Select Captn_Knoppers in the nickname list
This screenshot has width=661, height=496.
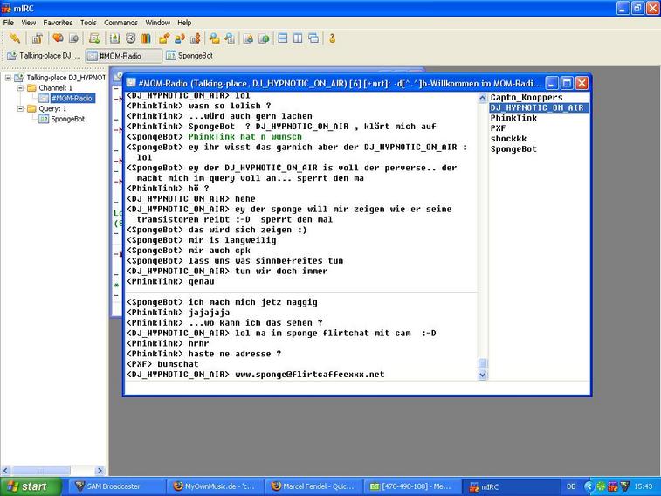click(526, 97)
